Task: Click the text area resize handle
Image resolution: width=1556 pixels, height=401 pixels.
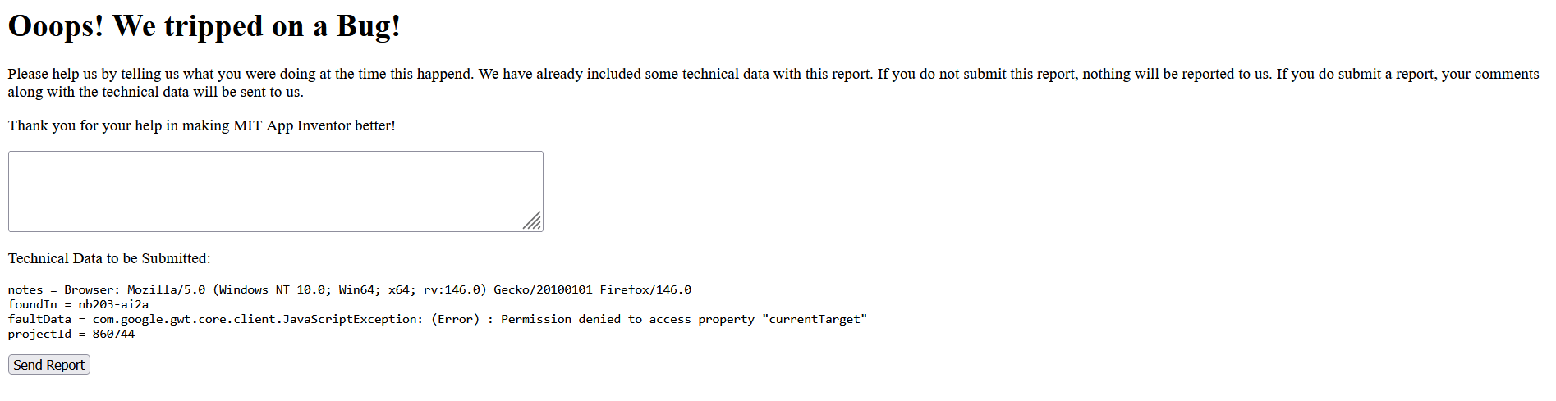Action: [533, 221]
